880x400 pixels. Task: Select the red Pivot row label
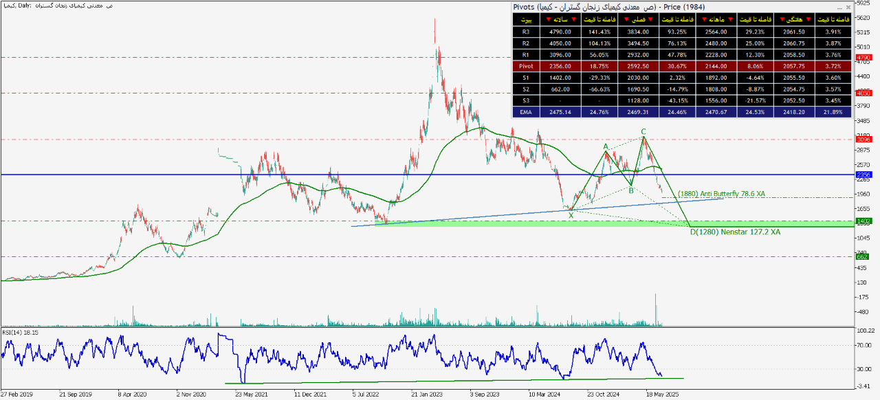point(527,67)
